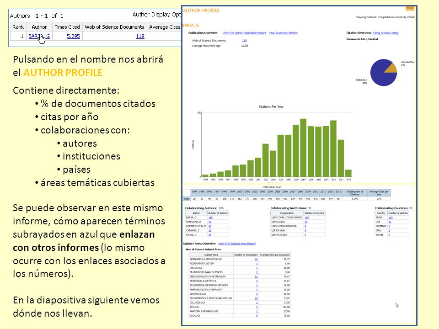Open article count for UNIV LLEIDA IRBLLEIDA
This screenshot has height=329, width=439.
click(305, 226)
